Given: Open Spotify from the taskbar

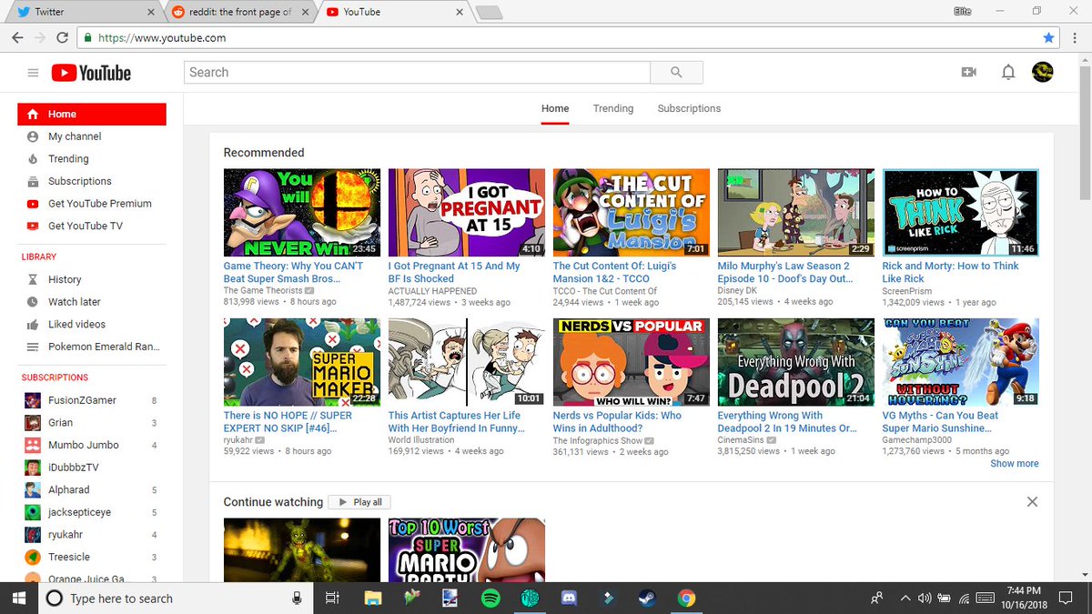Looking at the screenshot, I should [490, 598].
